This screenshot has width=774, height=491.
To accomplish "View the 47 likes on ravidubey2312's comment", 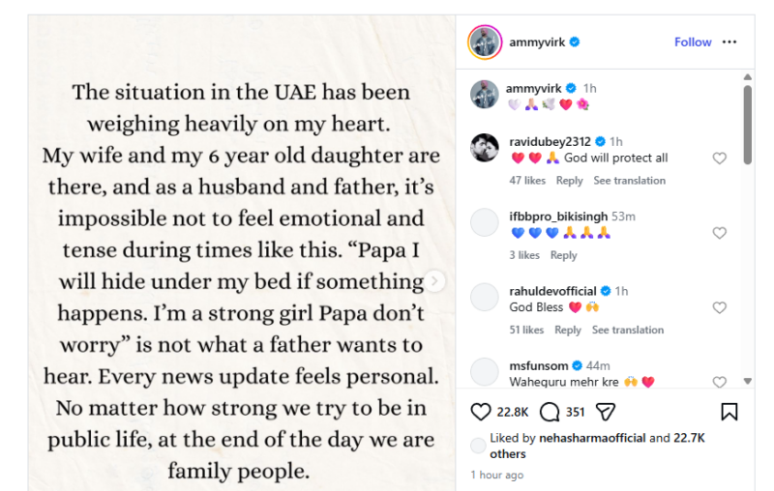I will point(527,181).
